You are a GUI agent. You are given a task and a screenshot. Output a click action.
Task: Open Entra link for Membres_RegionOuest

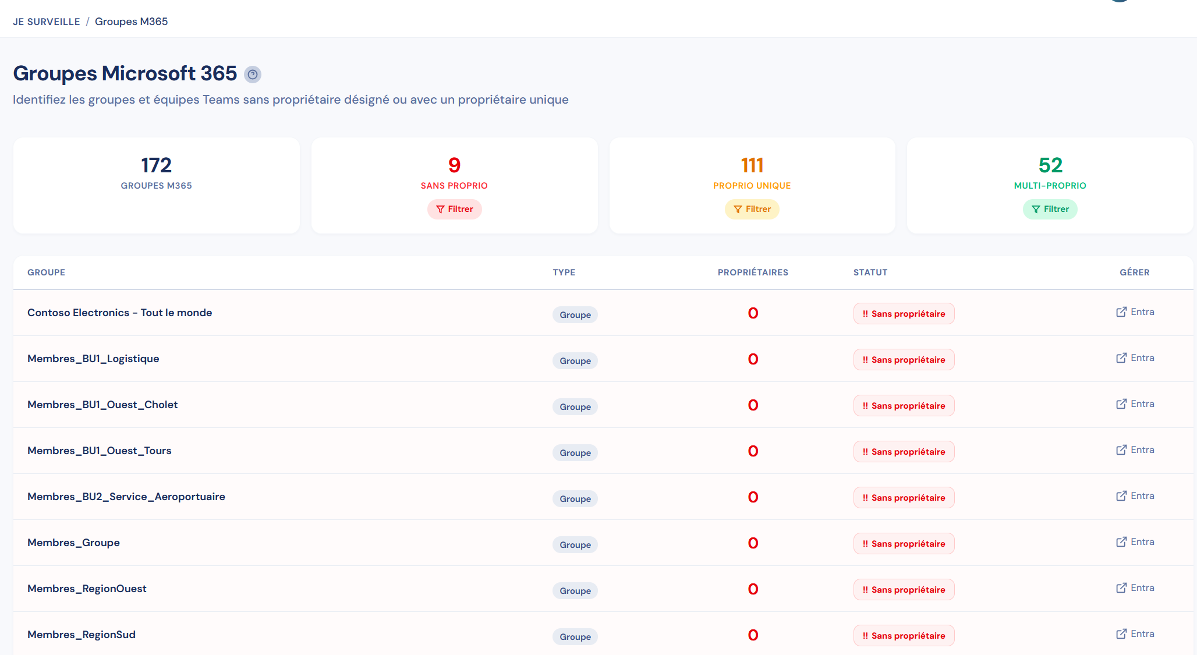(1135, 588)
